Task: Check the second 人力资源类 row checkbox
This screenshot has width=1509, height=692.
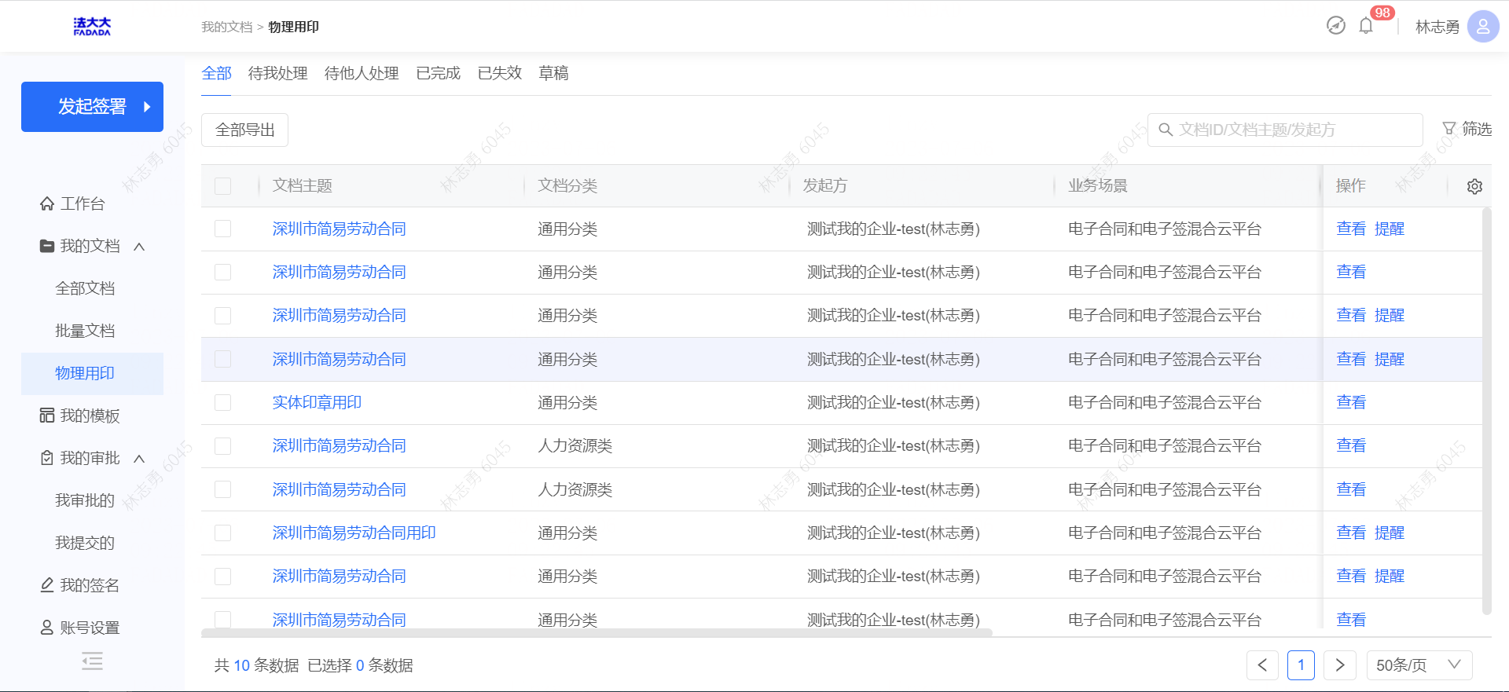Action: 223,489
